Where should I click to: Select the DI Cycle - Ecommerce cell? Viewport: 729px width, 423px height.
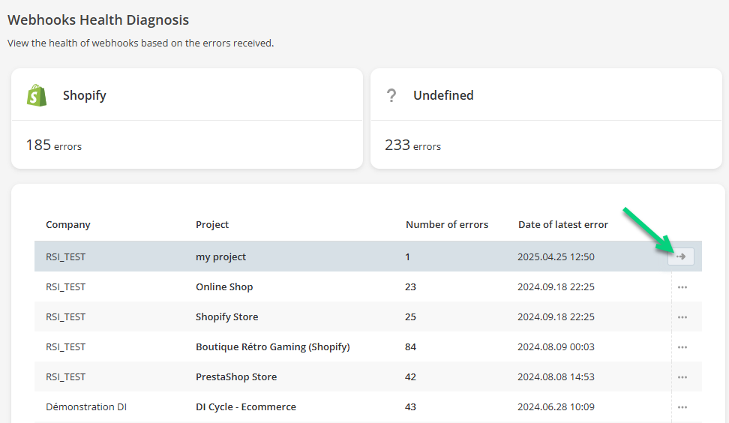tap(246, 406)
